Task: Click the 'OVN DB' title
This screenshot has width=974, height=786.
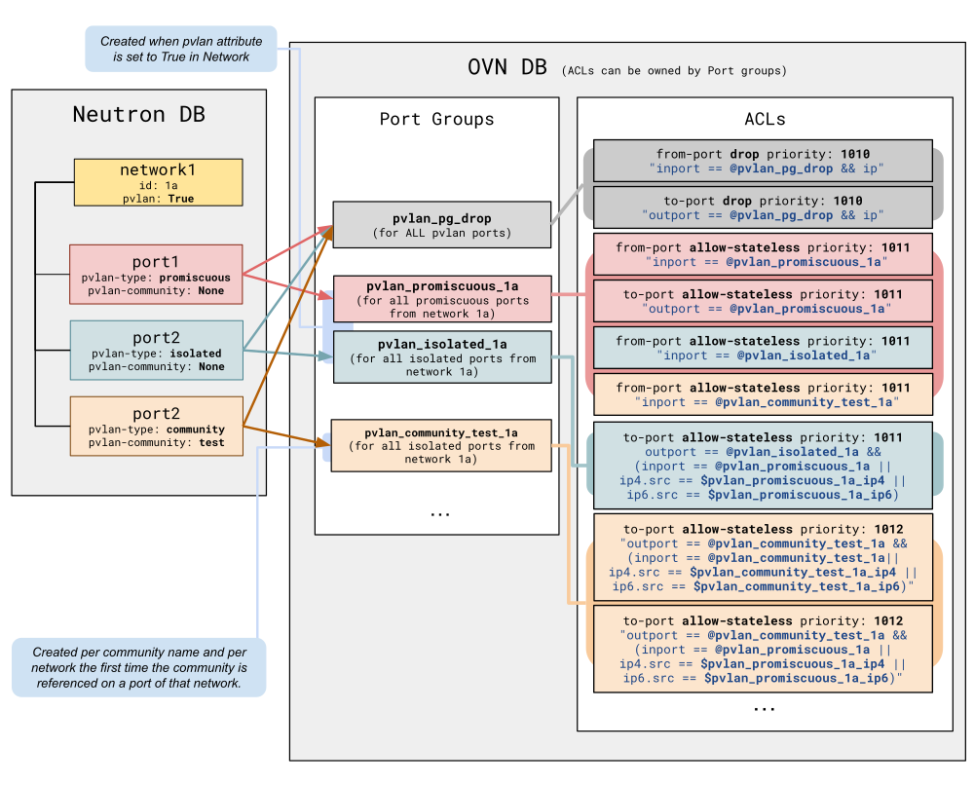Action: point(506,67)
